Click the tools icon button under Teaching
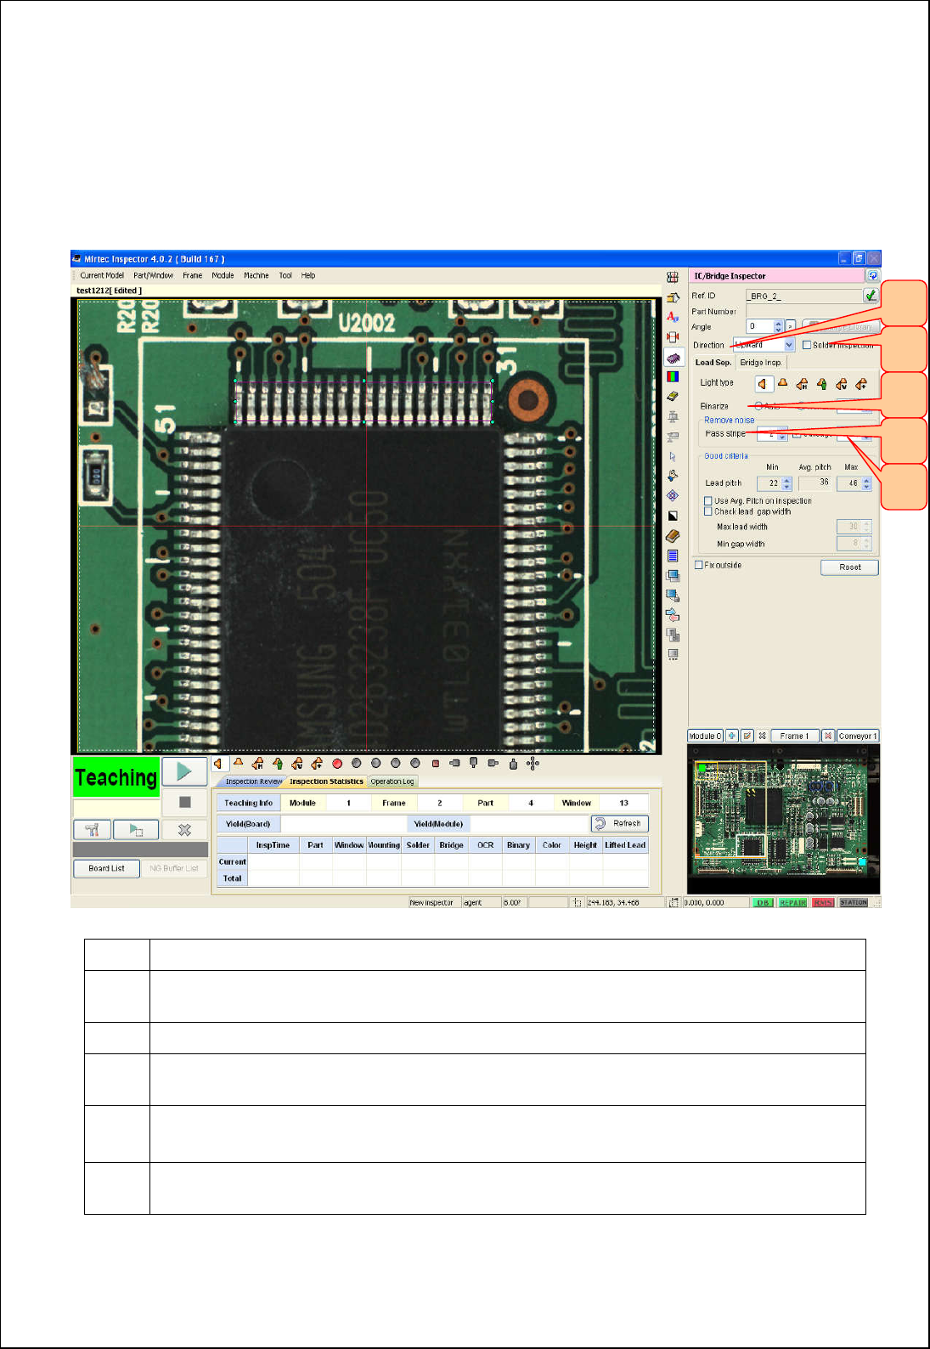This screenshot has height=1349, width=930. point(92,830)
